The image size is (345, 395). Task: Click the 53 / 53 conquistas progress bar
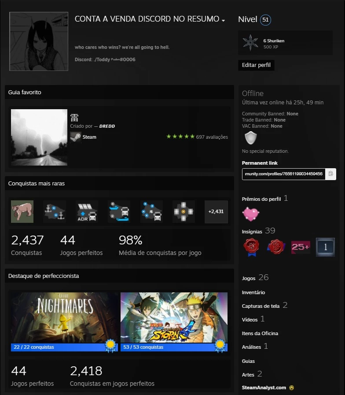click(174, 347)
